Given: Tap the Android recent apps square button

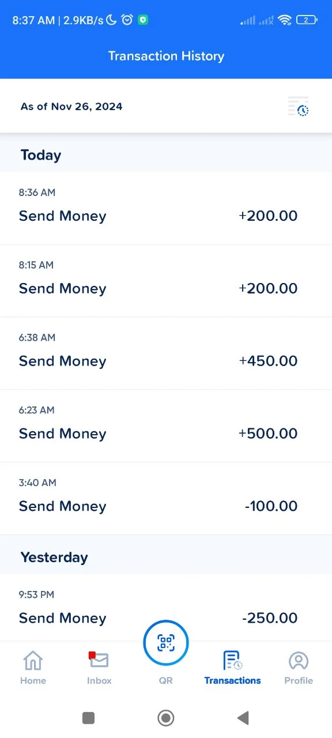Looking at the screenshot, I should pos(88,718).
